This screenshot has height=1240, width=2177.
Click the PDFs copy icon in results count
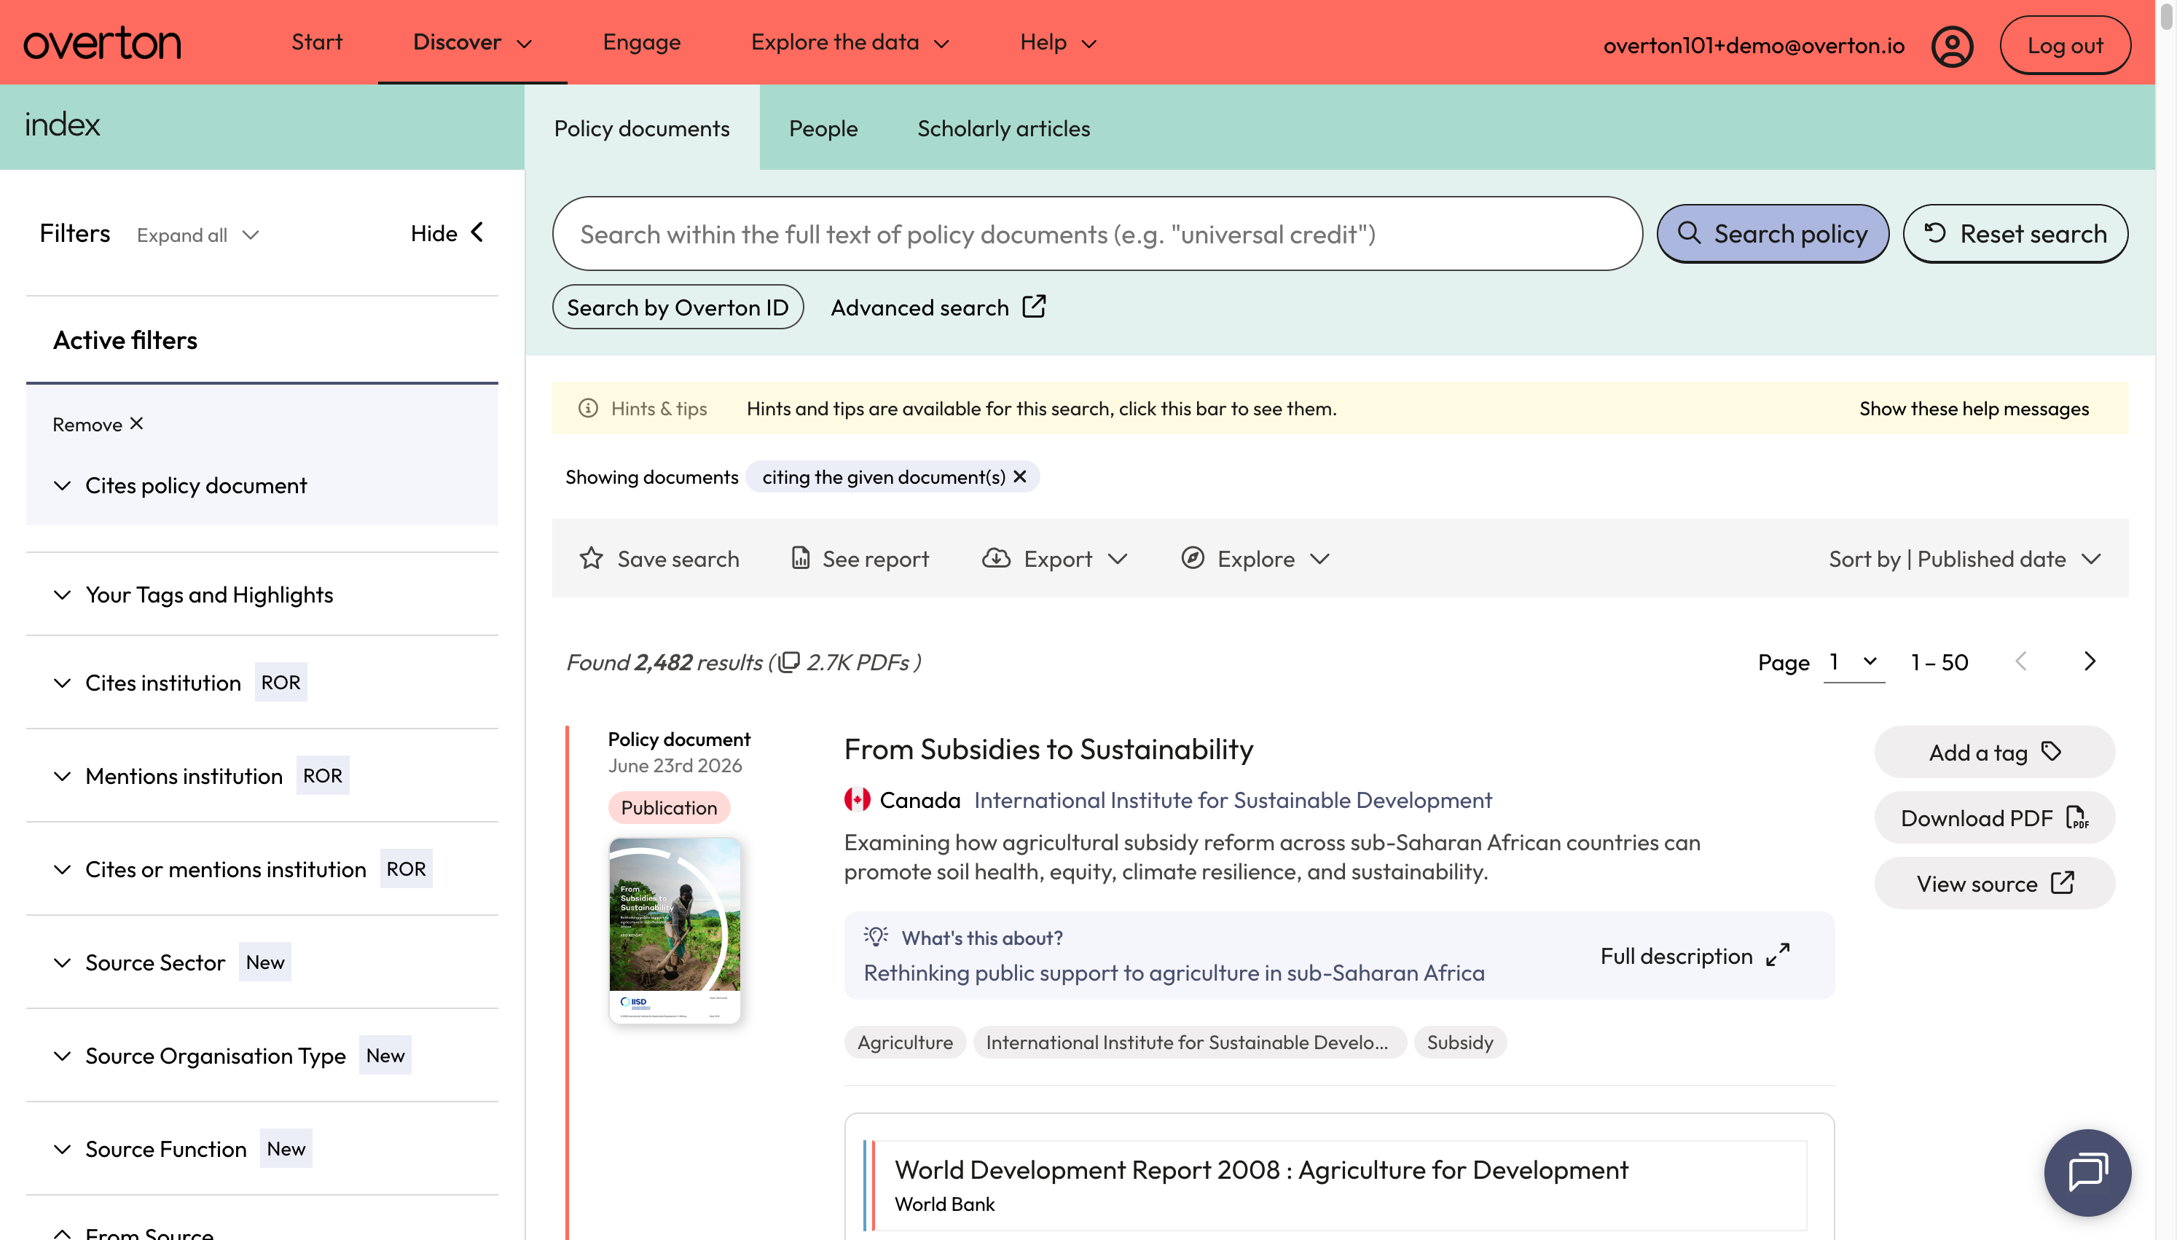pyautogui.click(x=789, y=662)
